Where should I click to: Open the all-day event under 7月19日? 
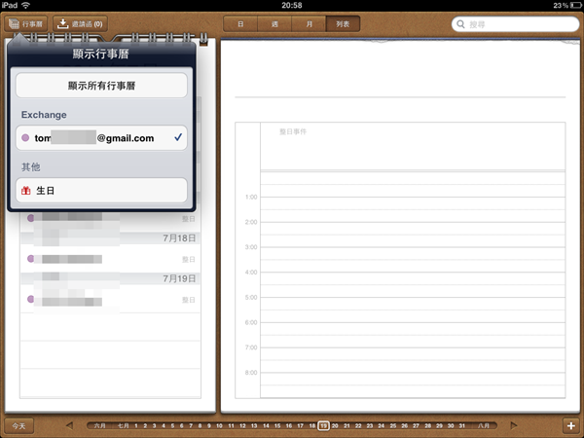[x=110, y=300]
